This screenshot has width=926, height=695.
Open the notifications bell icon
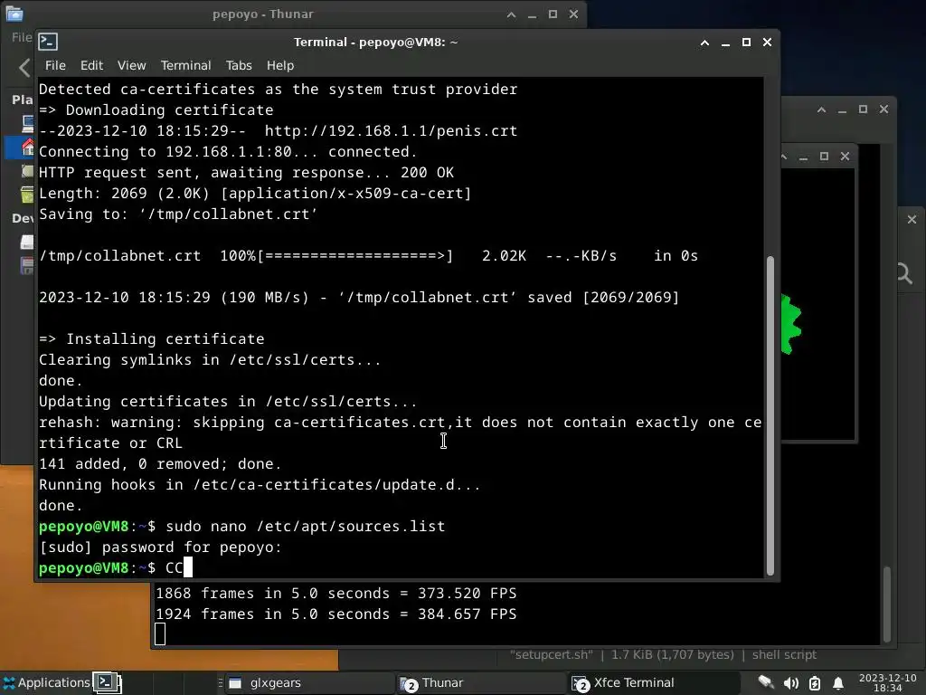click(x=838, y=683)
